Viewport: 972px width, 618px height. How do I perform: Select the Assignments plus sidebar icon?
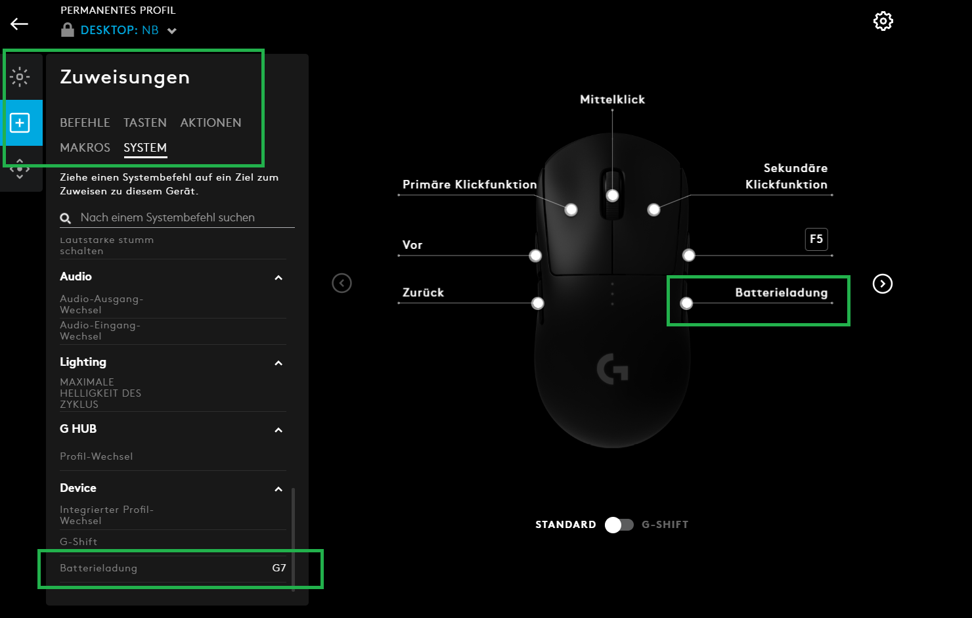point(20,123)
